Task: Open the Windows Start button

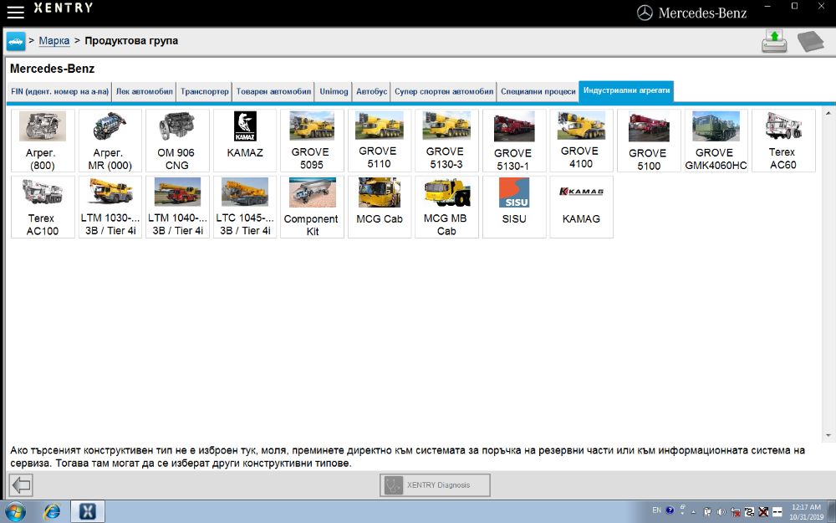Action: click(x=15, y=512)
